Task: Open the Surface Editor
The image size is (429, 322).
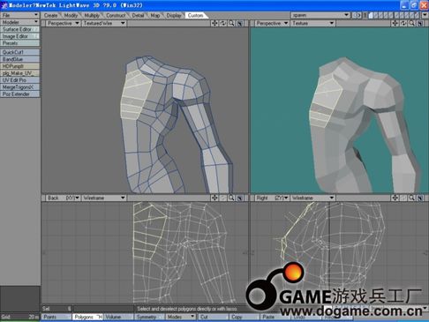Action: coord(19,29)
